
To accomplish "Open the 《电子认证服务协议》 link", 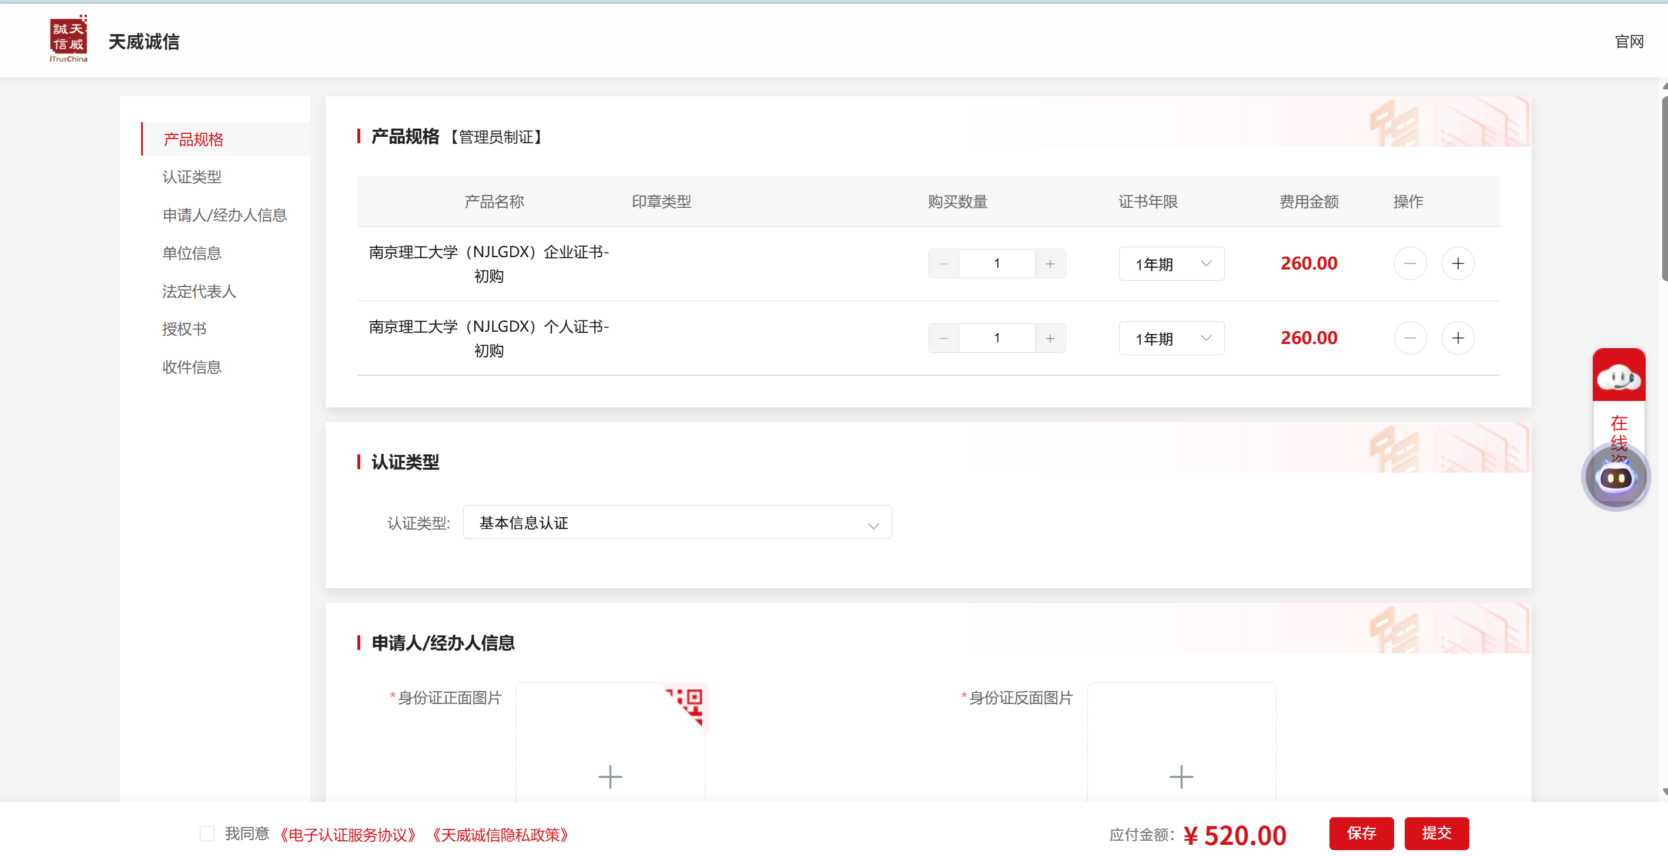I will (x=347, y=835).
